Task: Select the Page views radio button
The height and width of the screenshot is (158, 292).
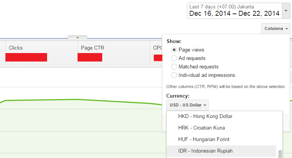Action: [174, 50]
